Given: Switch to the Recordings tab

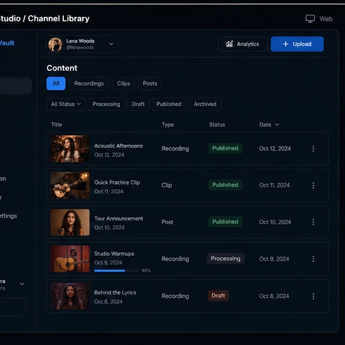Looking at the screenshot, I should tap(89, 84).
